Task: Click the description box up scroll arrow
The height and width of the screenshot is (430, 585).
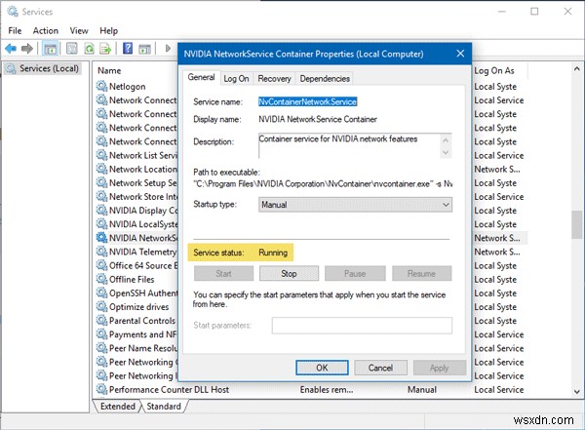Action: (446, 140)
